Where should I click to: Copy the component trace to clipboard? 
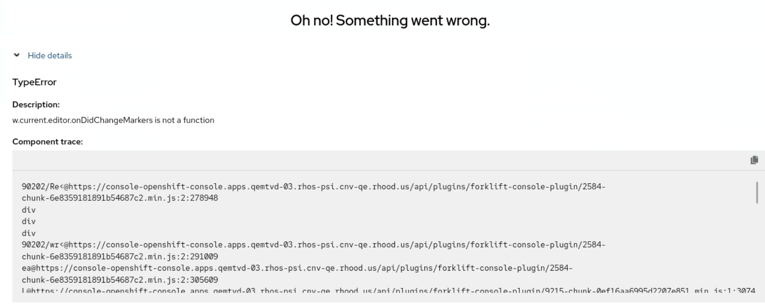(x=754, y=160)
